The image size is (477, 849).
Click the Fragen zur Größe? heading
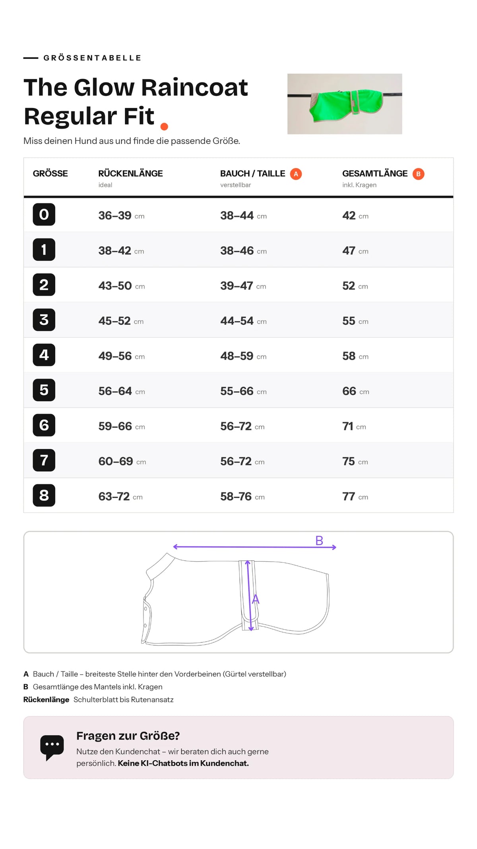pyautogui.click(x=128, y=736)
